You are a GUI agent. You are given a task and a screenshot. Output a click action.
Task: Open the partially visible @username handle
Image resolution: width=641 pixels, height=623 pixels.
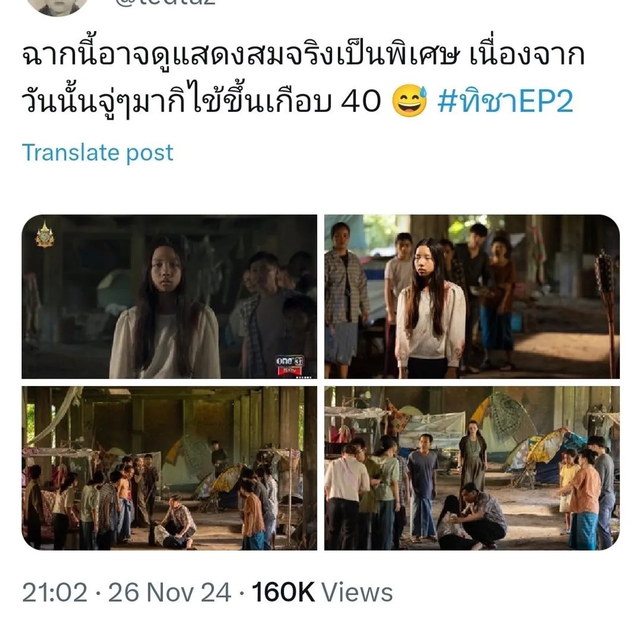click(x=165, y=3)
